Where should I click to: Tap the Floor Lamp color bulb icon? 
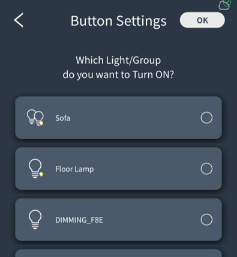35,169
